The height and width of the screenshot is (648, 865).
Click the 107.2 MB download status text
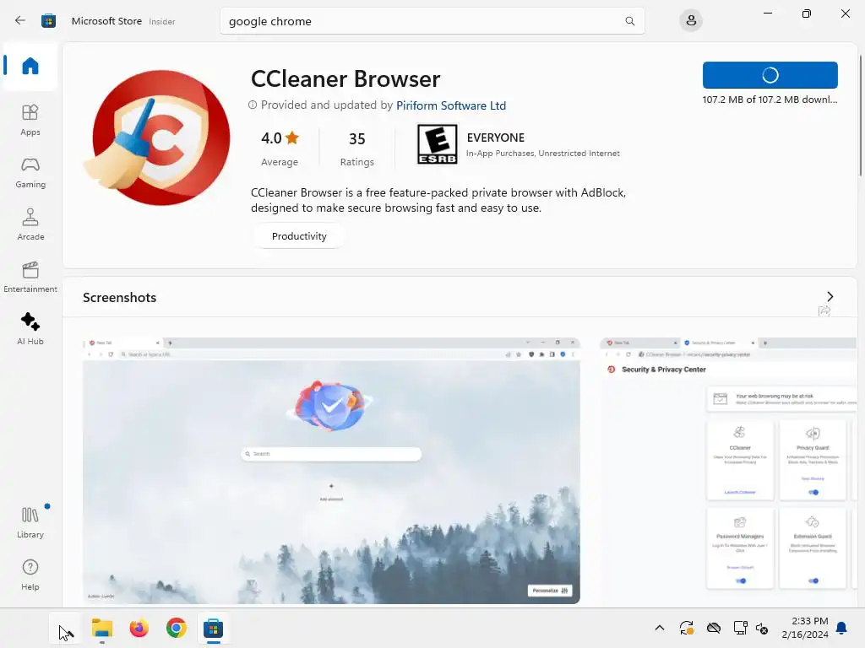tap(770, 100)
